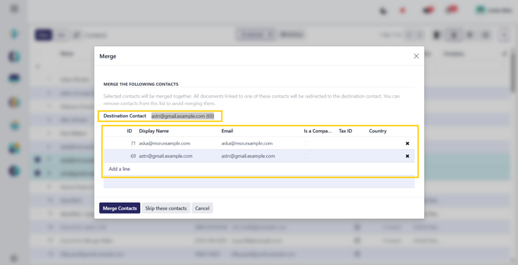Screen dimensions: 518x265
Task: Click the Tax ID column header
Action: tap(345, 131)
